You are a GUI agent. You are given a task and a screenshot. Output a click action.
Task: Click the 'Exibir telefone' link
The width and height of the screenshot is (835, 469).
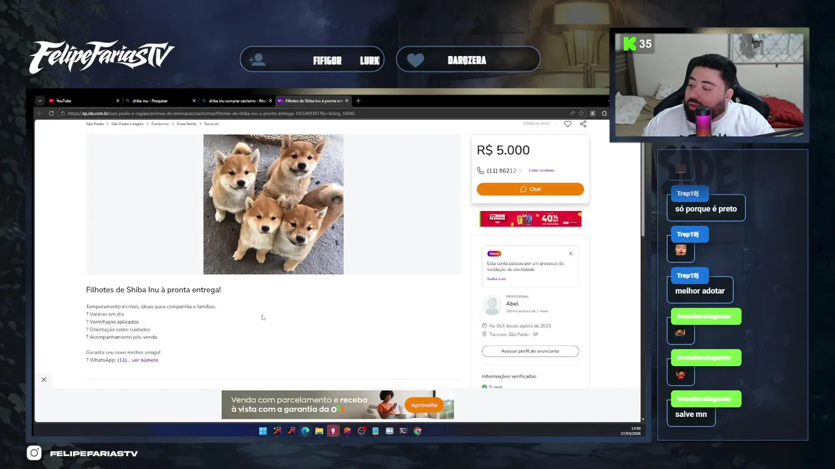(541, 171)
